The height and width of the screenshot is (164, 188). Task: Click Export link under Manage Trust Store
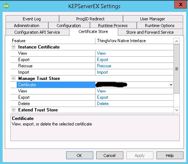103,97
